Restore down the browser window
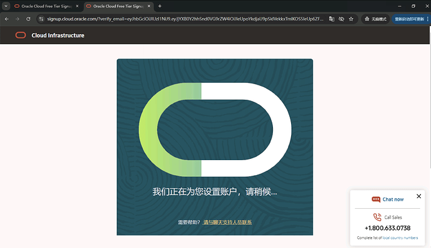The height and width of the screenshot is (248, 431). pos(414,6)
